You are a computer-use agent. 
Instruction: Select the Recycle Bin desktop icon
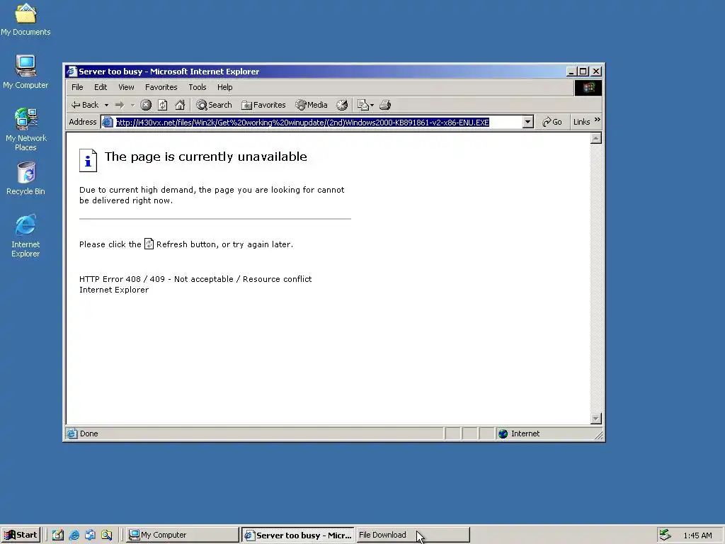(26, 178)
